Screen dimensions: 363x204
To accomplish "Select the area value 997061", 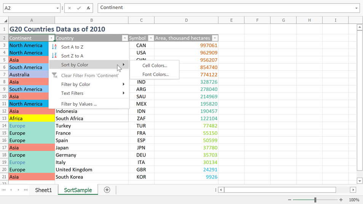I will pos(186,45).
